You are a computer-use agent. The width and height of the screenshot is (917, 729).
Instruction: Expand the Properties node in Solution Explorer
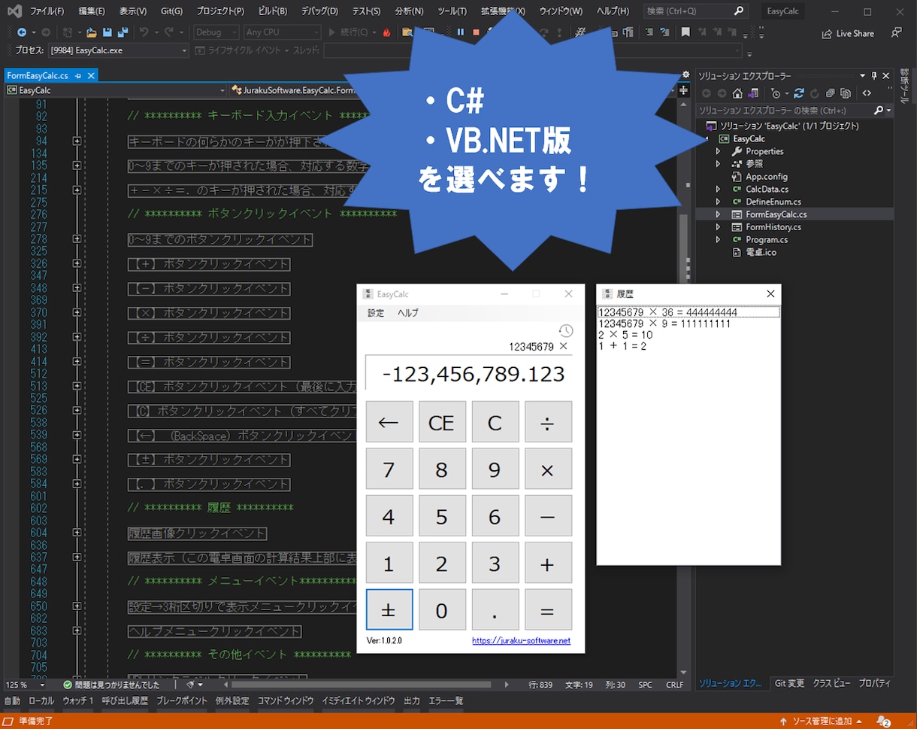pyautogui.click(x=719, y=151)
